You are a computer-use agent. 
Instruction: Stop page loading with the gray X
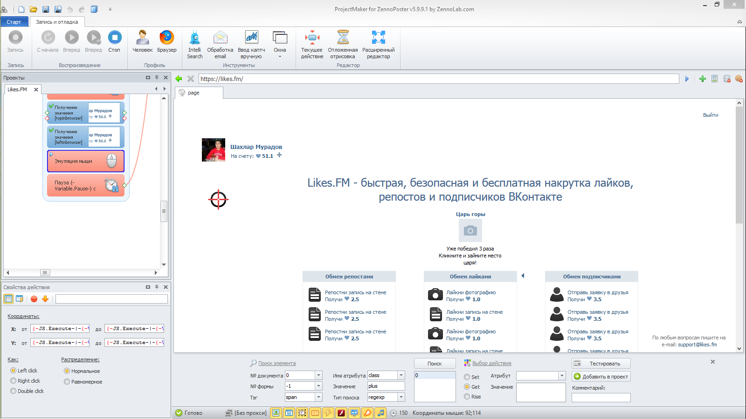[x=191, y=79]
